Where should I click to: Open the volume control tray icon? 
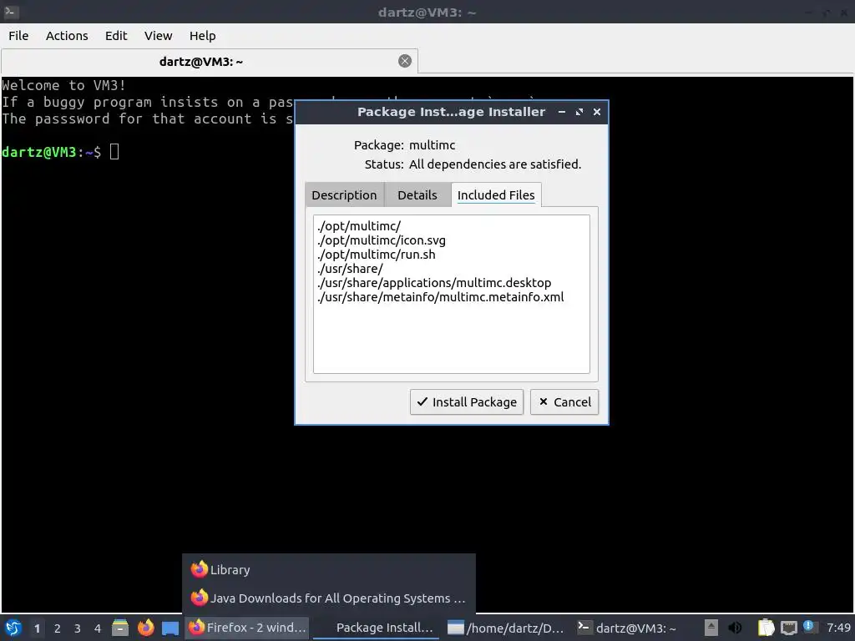click(x=735, y=628)
